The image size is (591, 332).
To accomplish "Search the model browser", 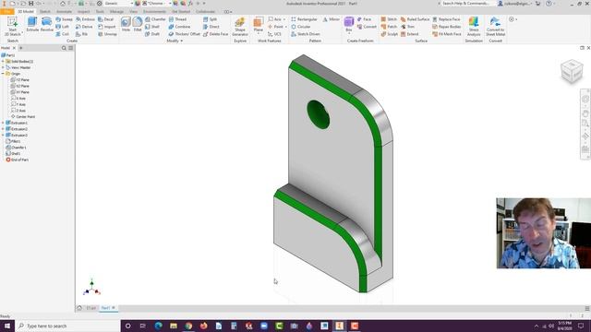I will [64, 48].
